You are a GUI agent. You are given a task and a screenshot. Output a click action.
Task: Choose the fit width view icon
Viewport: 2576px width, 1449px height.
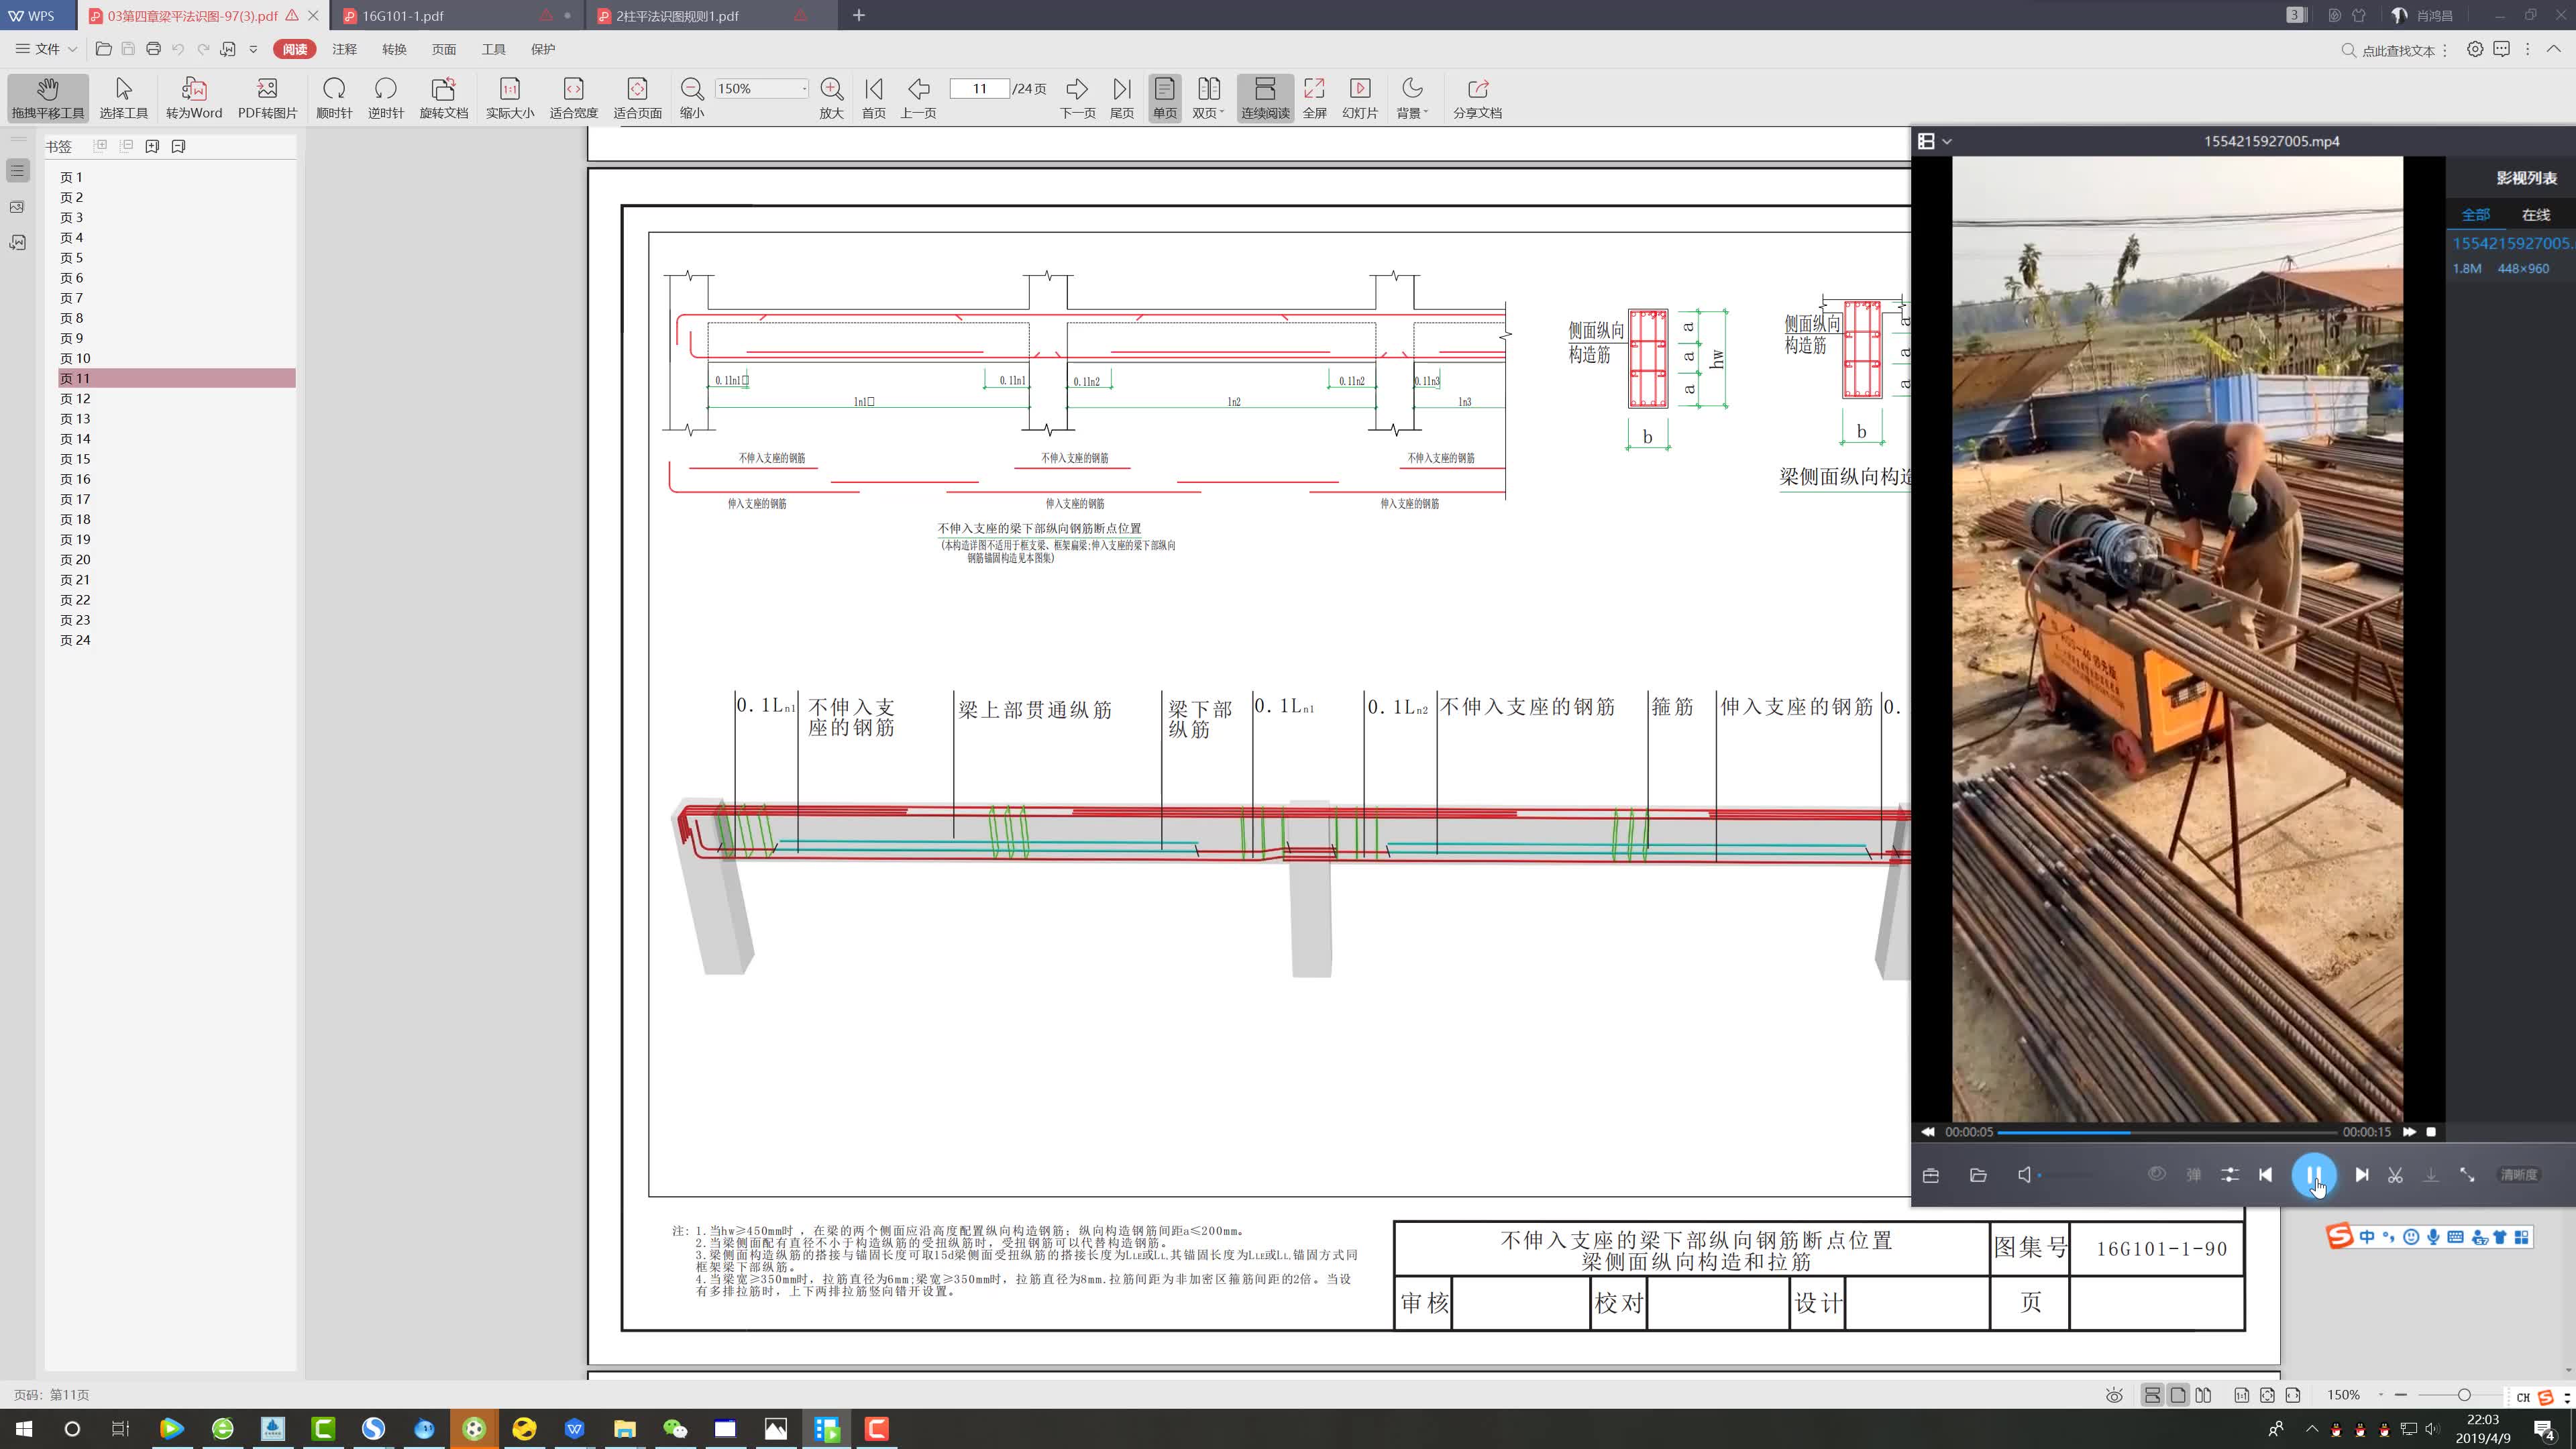pyautogui.click(x=573, y=98)
